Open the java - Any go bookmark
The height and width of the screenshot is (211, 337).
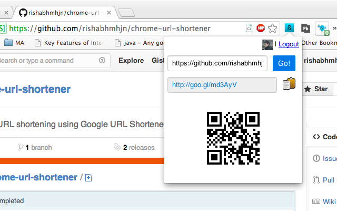pos(140,43)
